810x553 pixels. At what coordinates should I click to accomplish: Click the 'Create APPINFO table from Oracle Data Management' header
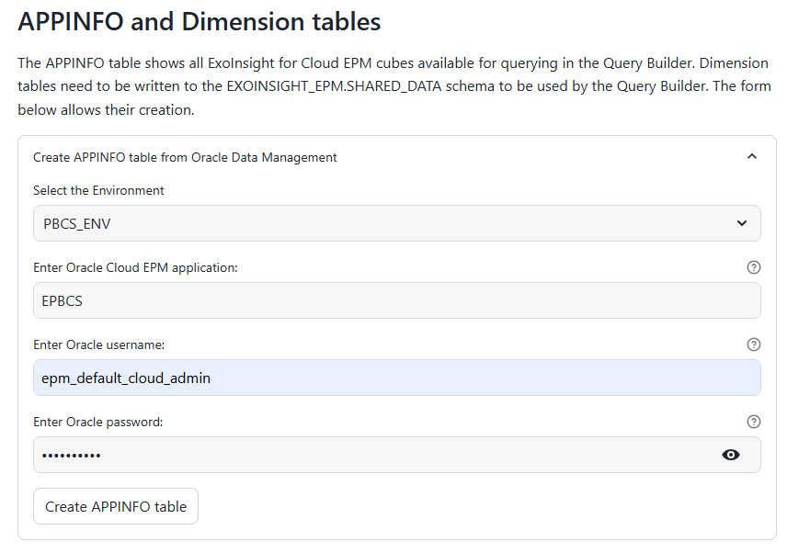(x=185, y=157)
